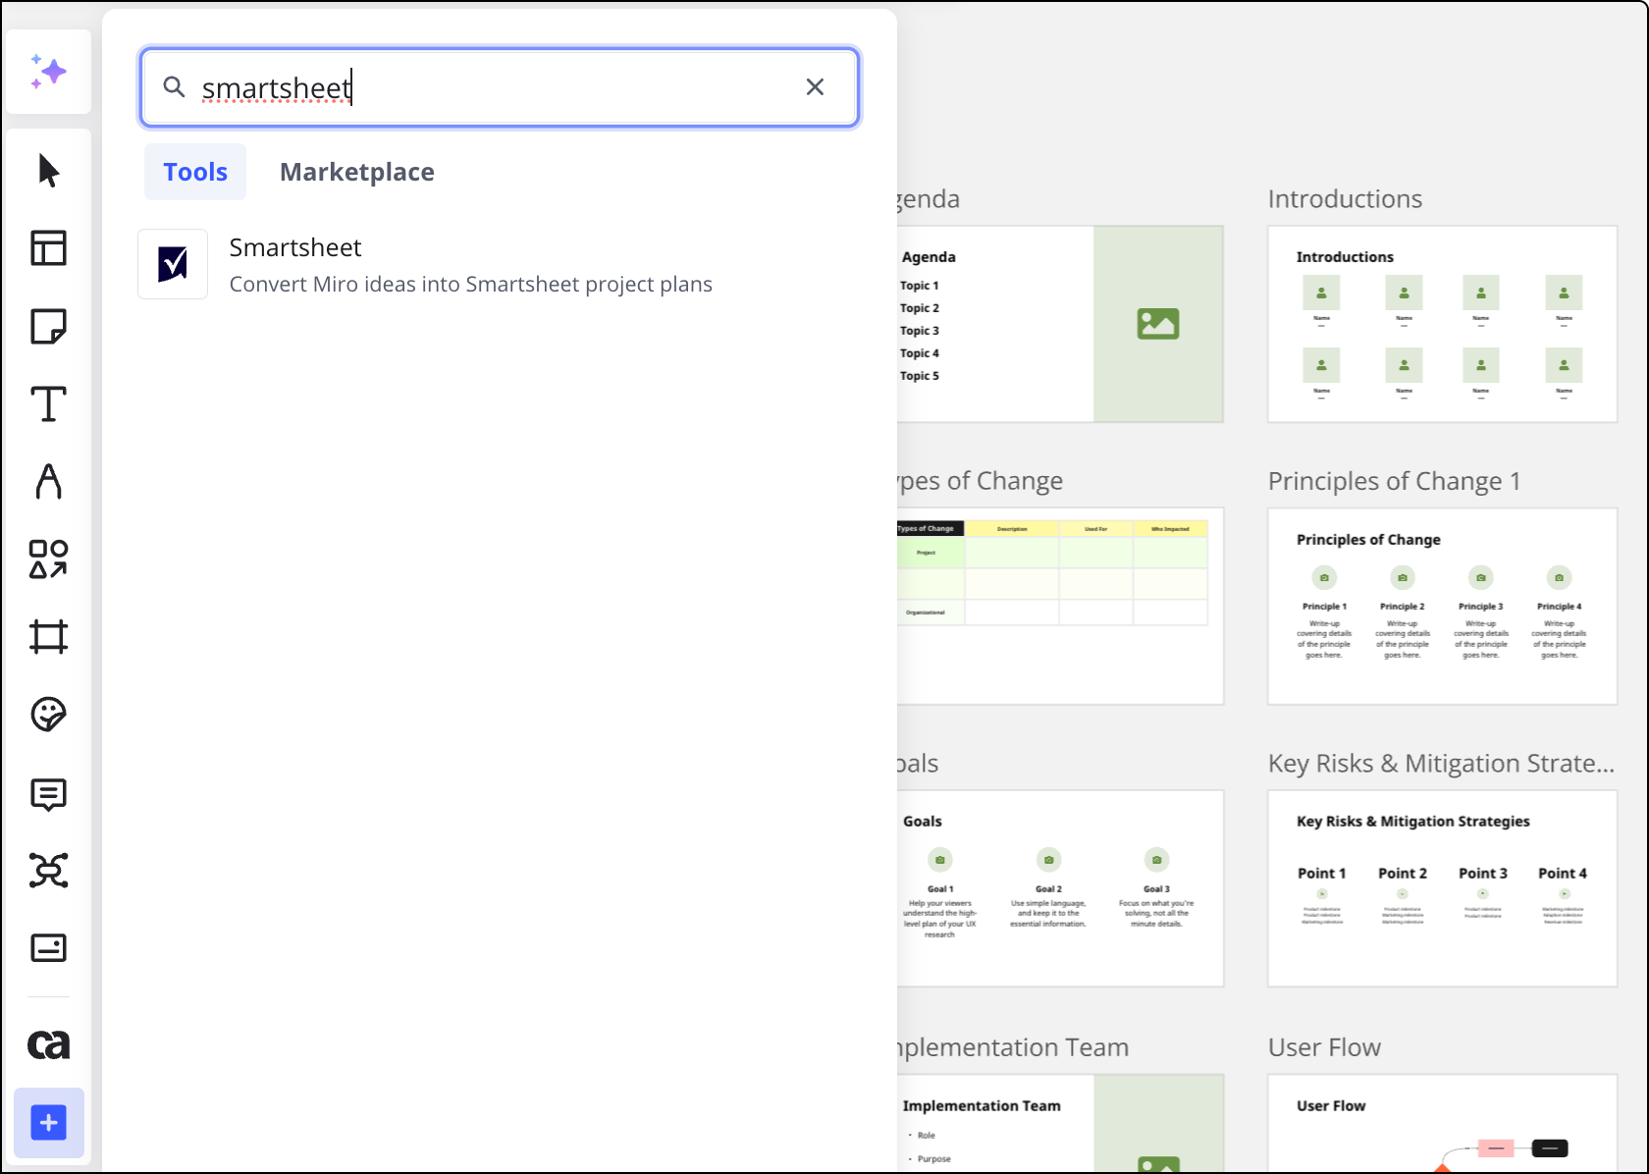The height and width of the screenshot is (1174, 1649).
Task: Click the blue plus more apps button
Action: click(48, 1123)
